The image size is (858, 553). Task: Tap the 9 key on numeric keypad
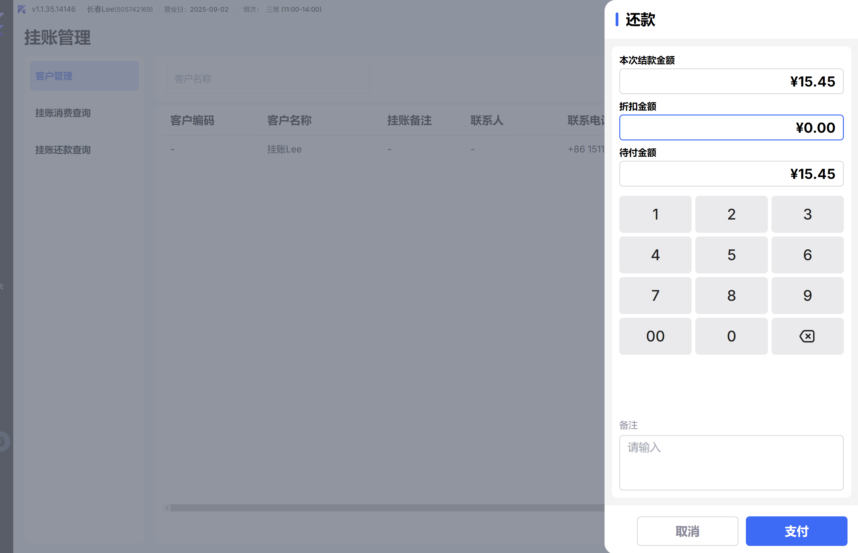click(807, 295)
